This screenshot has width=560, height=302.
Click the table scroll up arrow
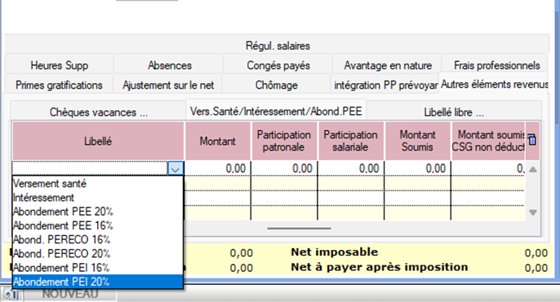coord(533,169)
